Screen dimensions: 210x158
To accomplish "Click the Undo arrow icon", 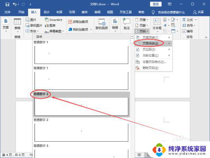I will (x=15, y=4).
